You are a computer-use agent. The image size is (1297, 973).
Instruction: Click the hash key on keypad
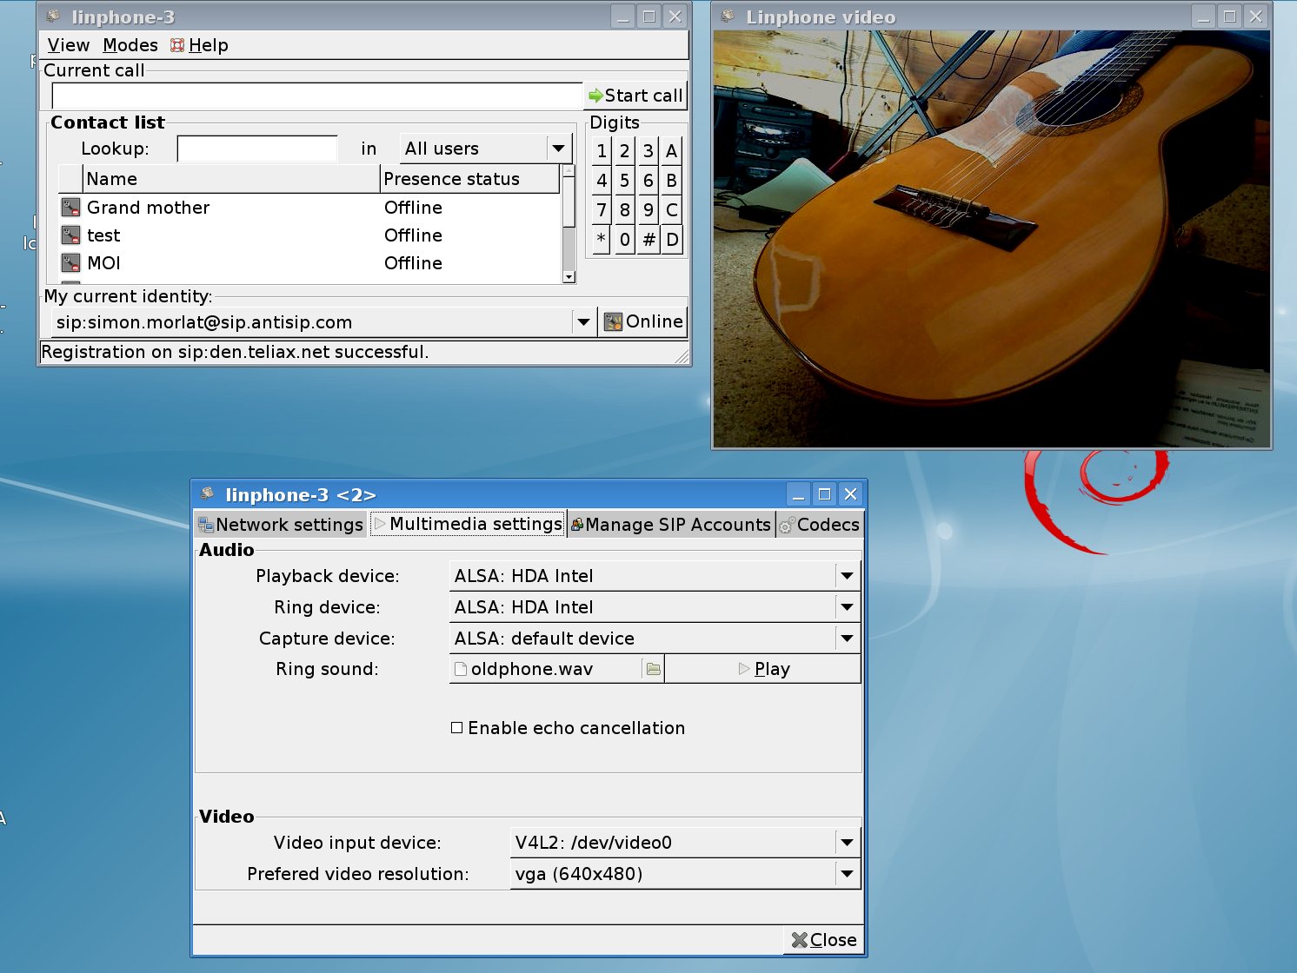click(648, 240)
